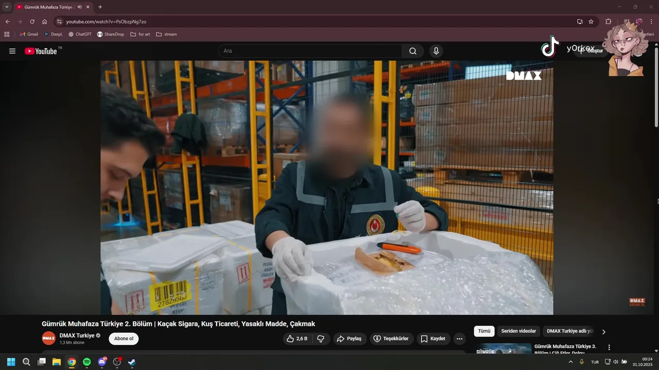Open options menu for the 3. Bölüm video

(x=609, y=347)
